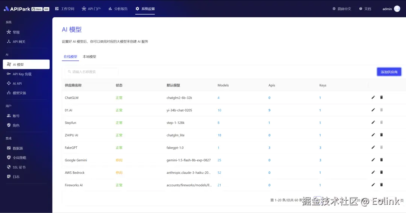Open ChatGLM Models count 4
The width and height of the screenshot is (406, 213).
point(218,98)
